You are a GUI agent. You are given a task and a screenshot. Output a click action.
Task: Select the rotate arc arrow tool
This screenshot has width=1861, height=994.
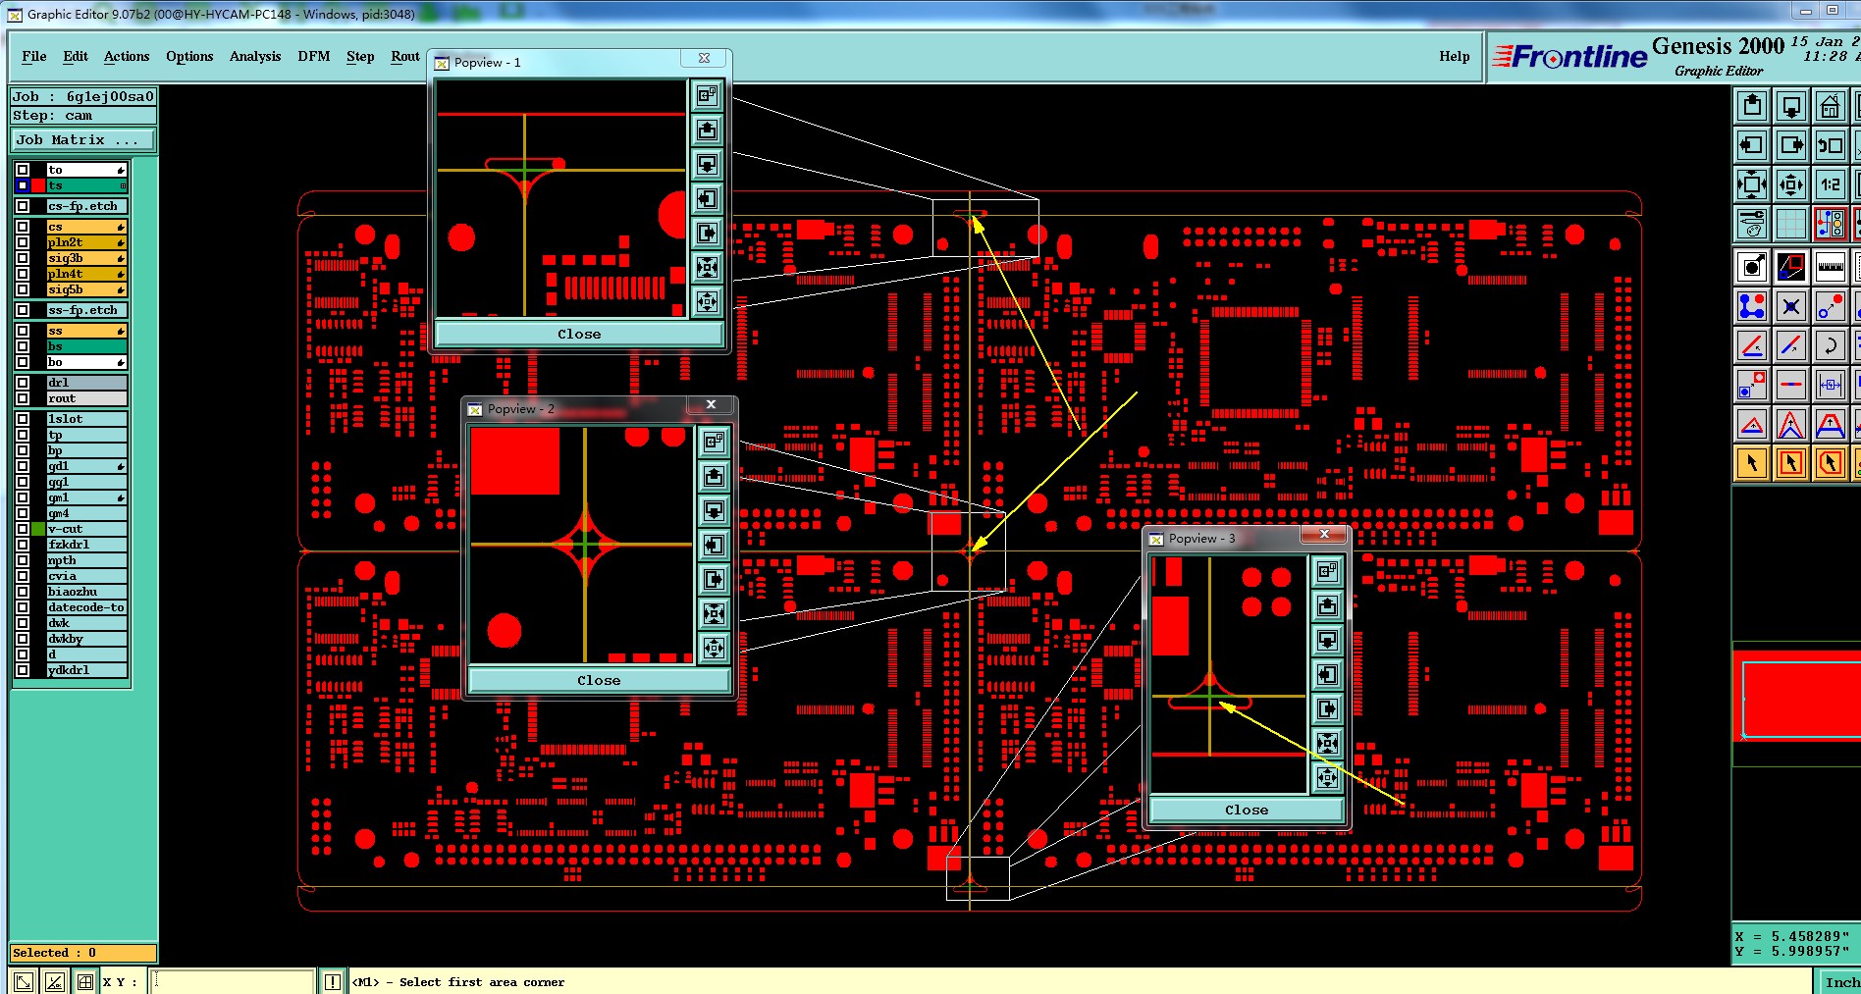pos(1831,345)
